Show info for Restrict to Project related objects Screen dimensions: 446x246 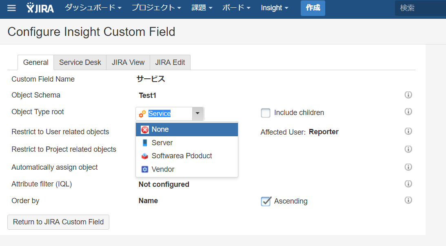[x=408, y=149]
